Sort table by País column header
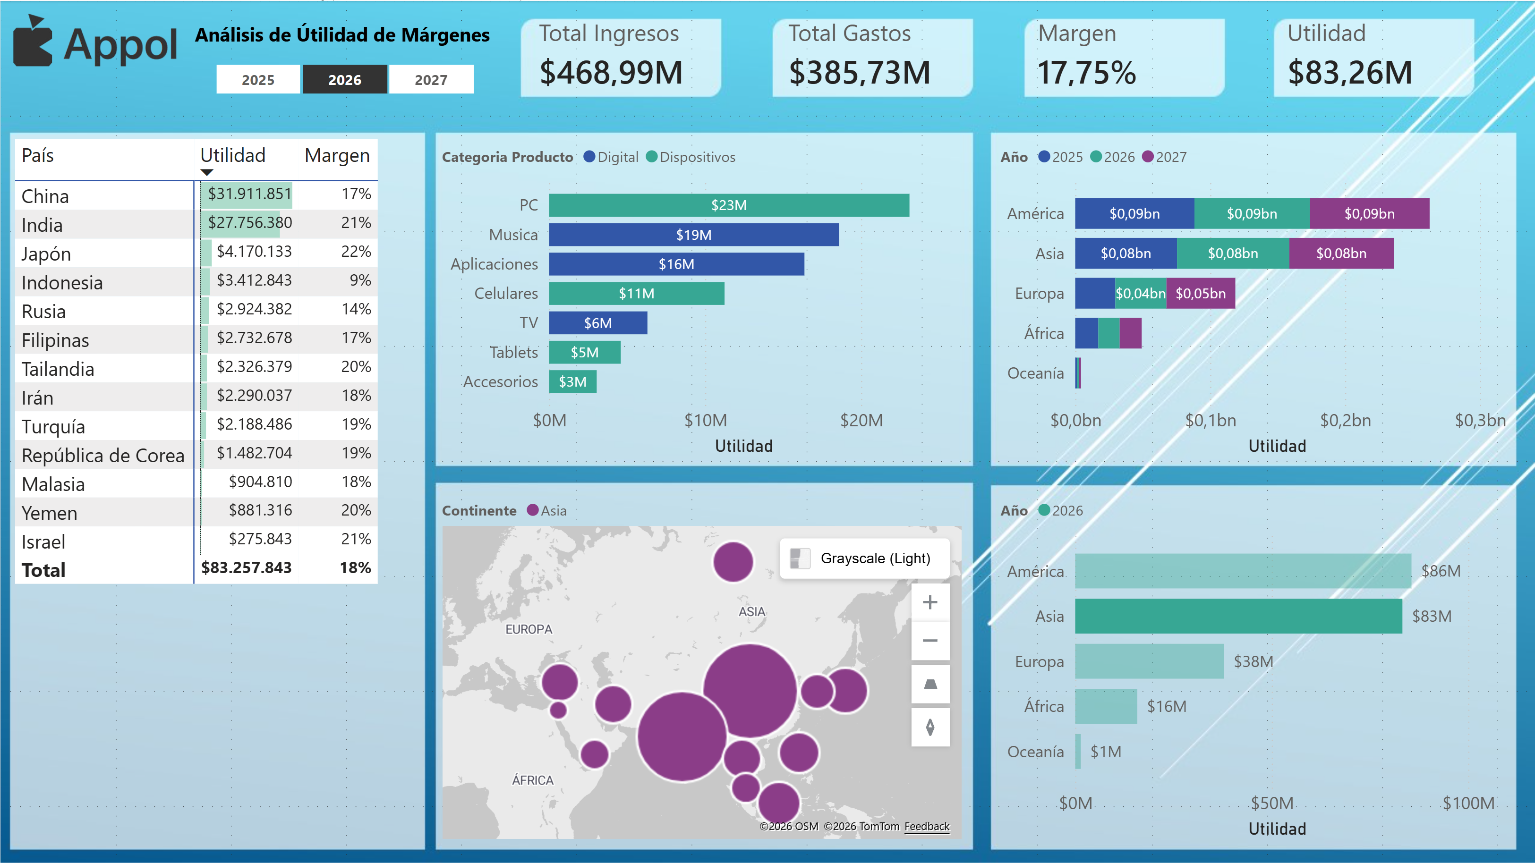This screenshot has width=1535, height=863. click(x=37, y=155)
